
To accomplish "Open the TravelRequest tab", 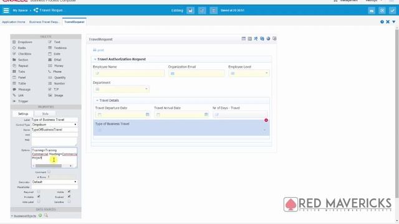I will click(74, 22).
